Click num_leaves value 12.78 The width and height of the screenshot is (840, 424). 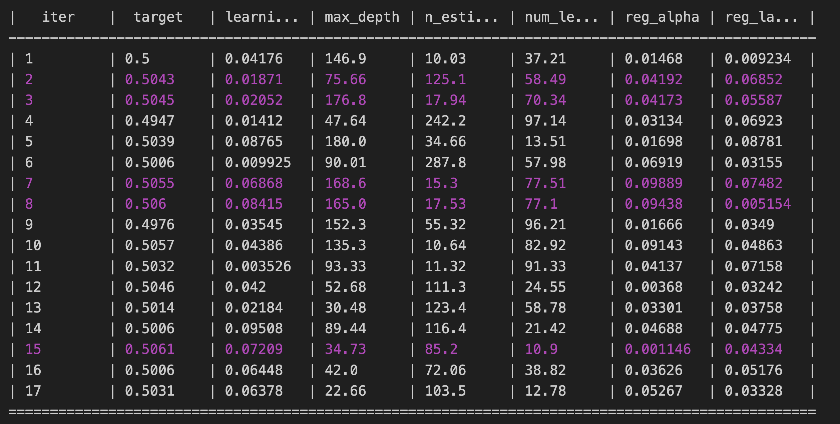[x=545, y=391]
